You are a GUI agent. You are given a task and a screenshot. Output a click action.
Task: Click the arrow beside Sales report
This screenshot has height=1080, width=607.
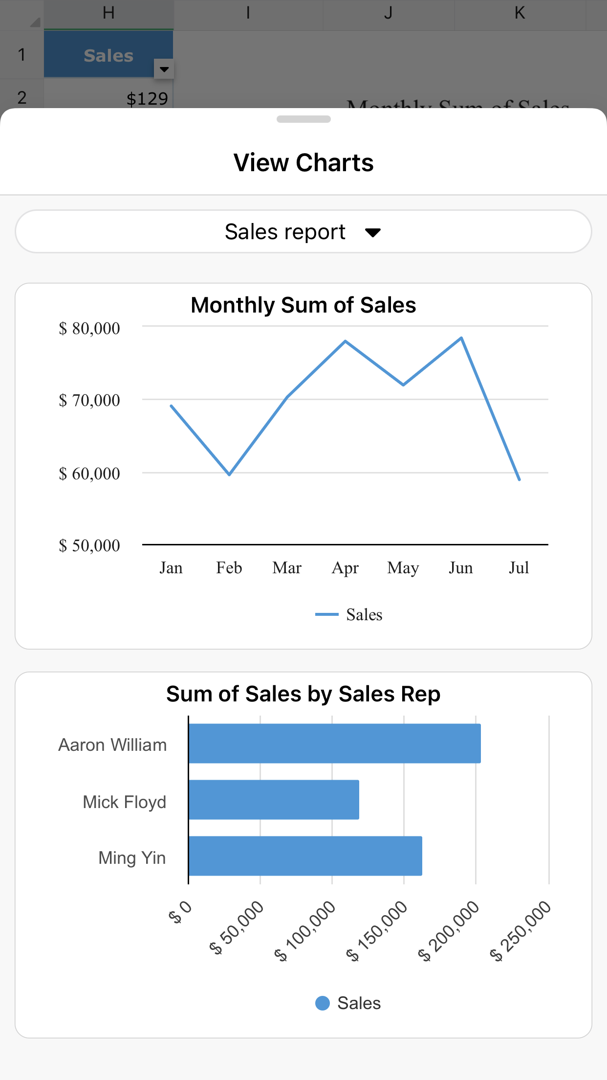pyautogui.click(x=373, y=233)
